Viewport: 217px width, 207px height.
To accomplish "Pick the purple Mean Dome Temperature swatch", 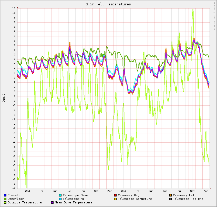I will point(53,202).
